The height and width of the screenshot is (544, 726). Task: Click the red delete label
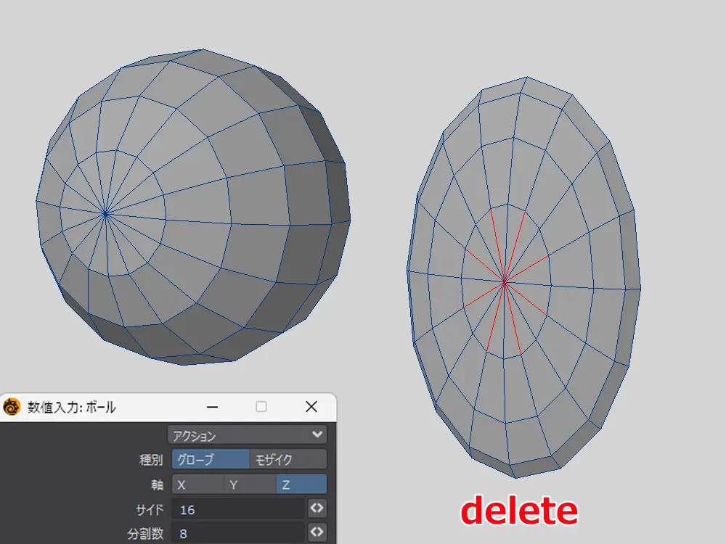pyautogui.click(x=519, y=511)
